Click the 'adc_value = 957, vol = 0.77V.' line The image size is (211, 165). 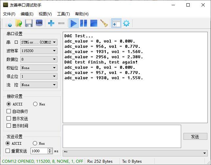[x=102, y=72]
